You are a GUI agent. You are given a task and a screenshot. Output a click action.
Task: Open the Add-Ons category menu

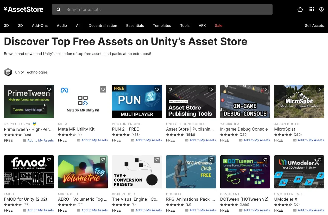(40, 26)
